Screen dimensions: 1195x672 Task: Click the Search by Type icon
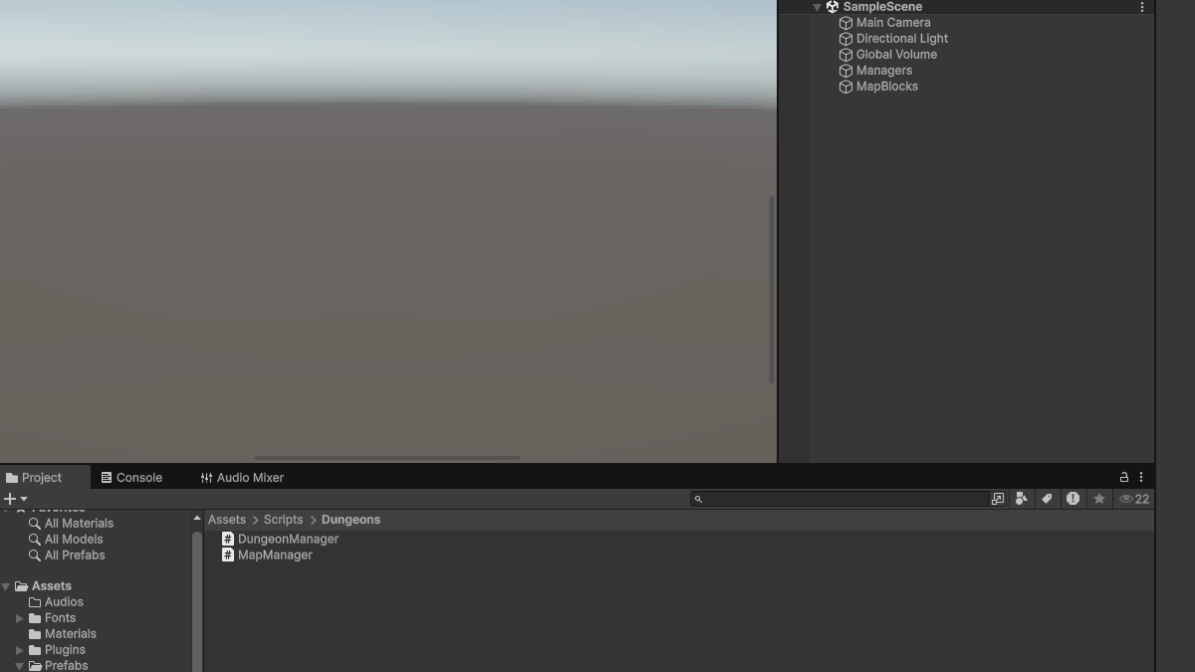click(x=1022, y=499)
